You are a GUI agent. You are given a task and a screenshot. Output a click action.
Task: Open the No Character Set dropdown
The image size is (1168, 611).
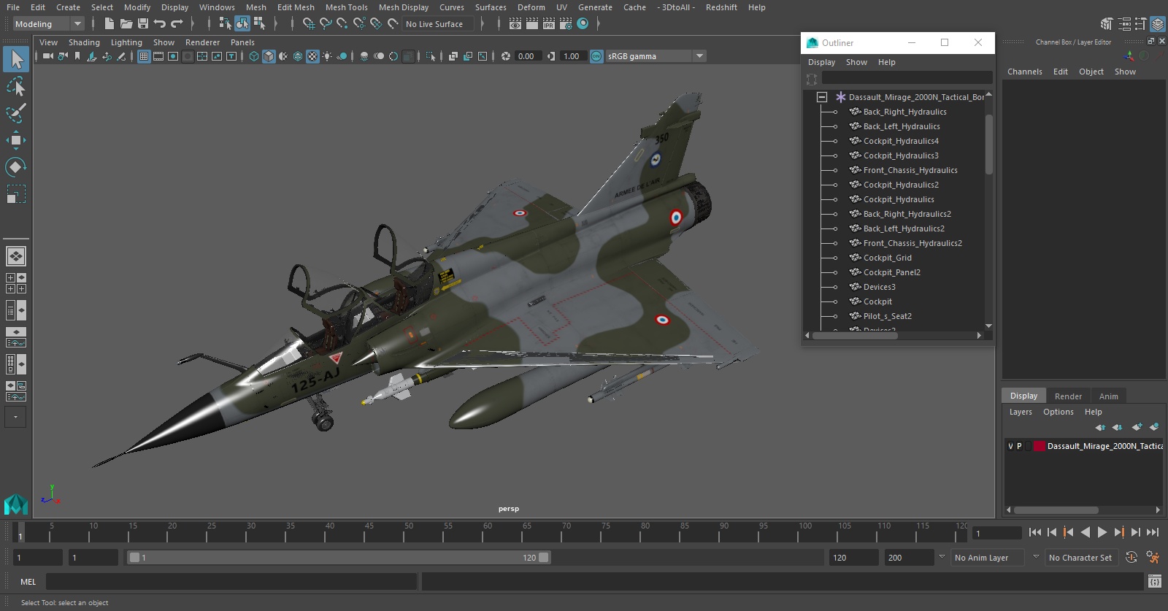coord(1080,557)
